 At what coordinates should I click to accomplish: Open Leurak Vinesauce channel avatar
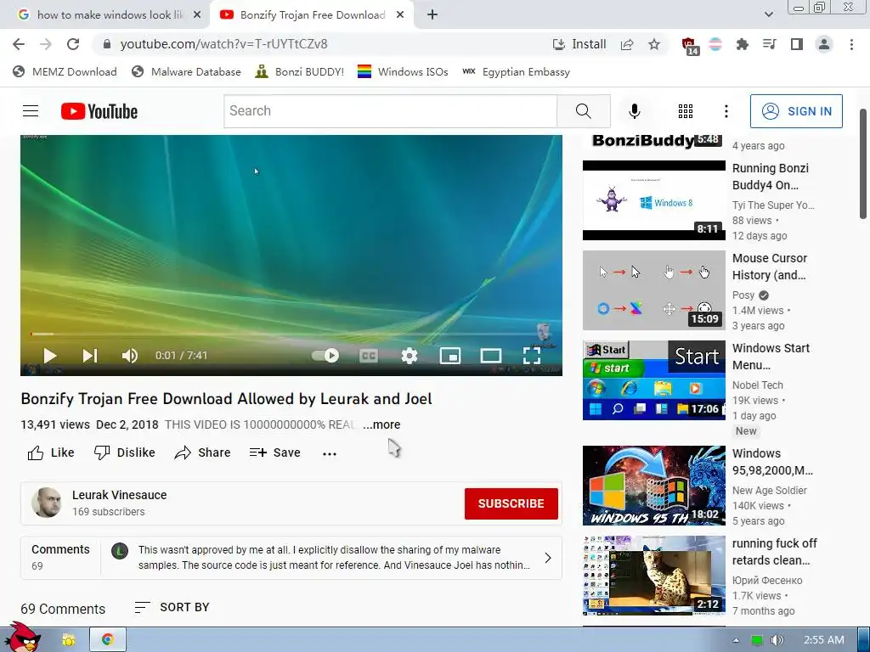point(47,503)
